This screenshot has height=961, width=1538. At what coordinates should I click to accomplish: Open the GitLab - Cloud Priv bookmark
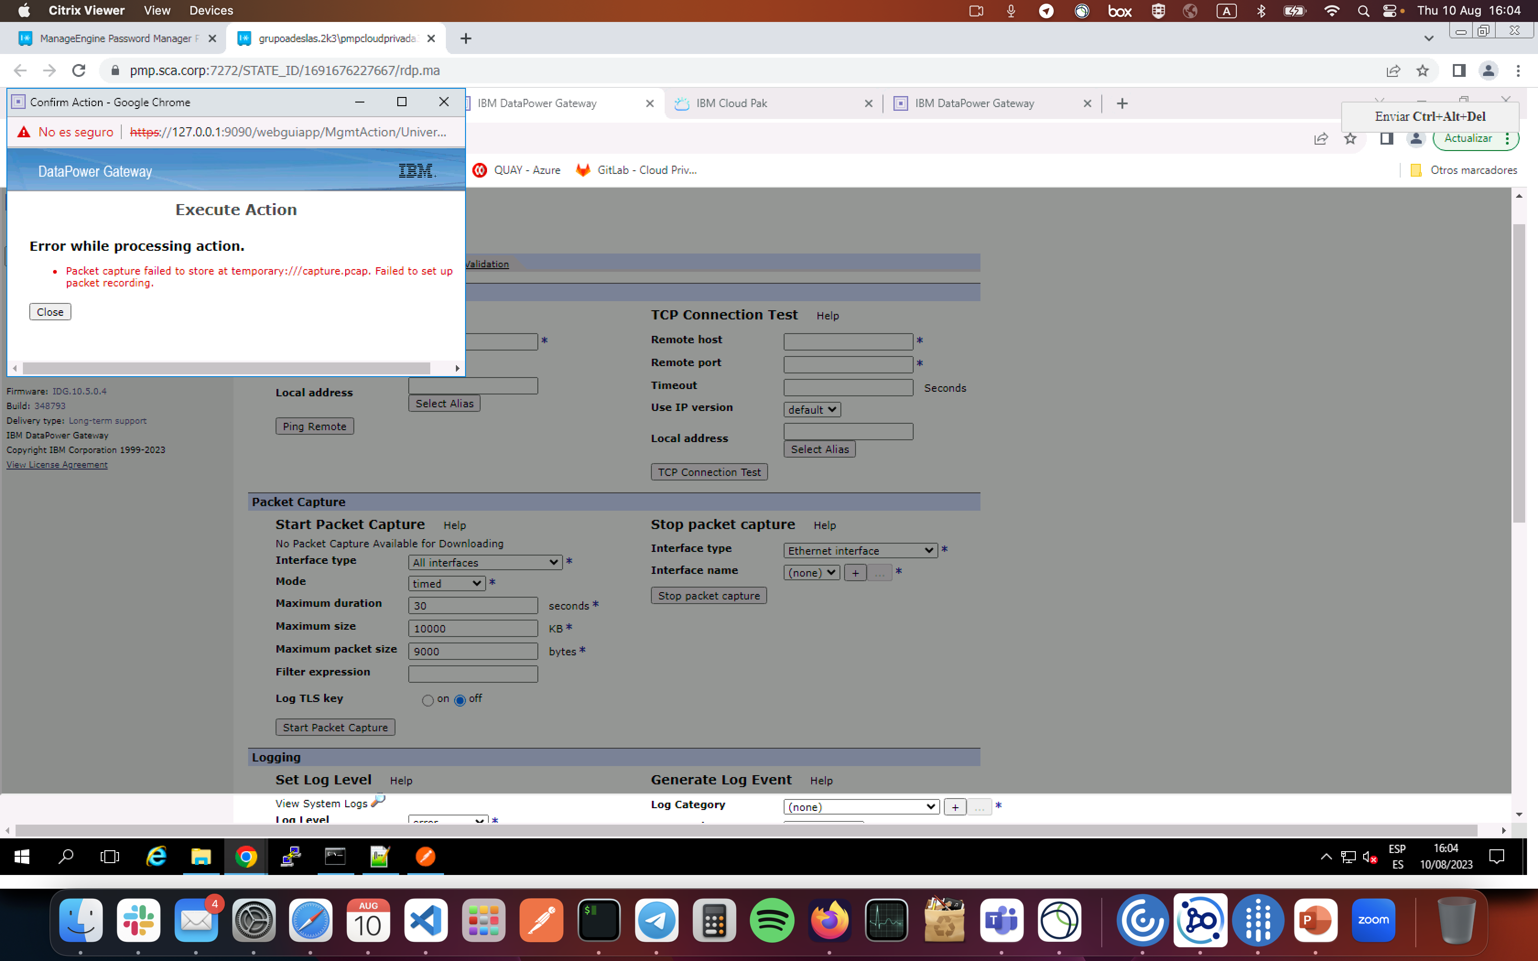point(636,170)
